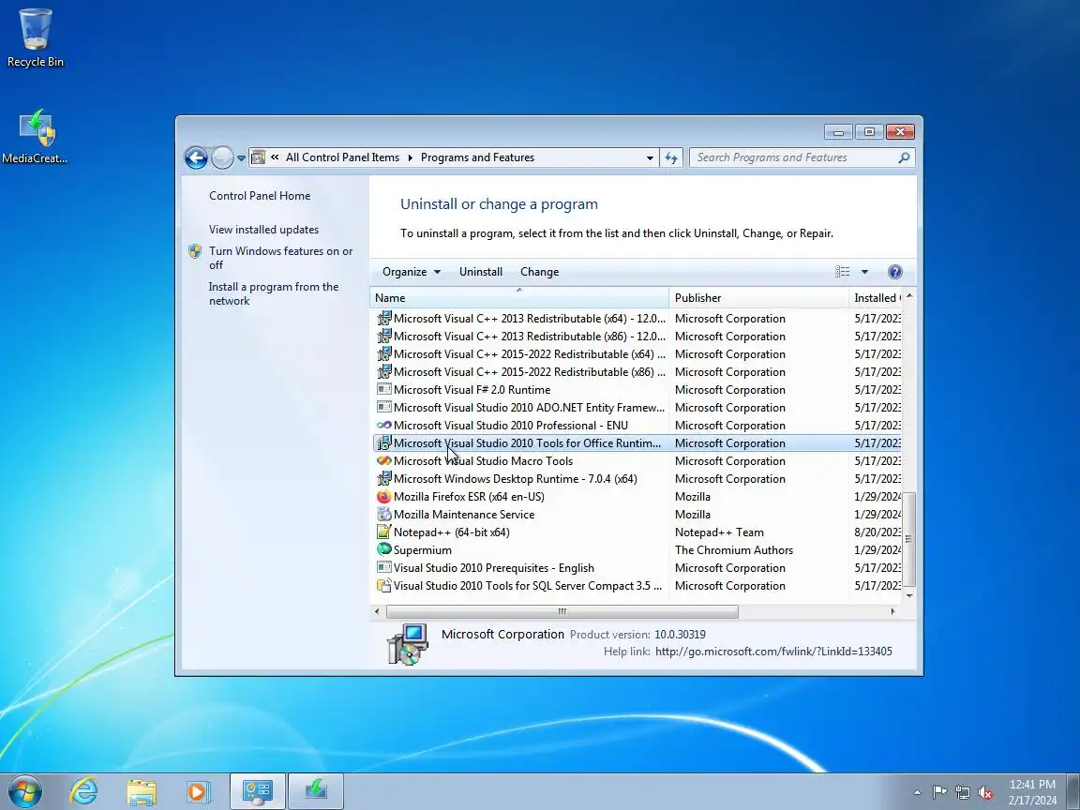Sort by the Name column header
Image resolution: width=1080 pixels, height=810 pixels.
pyautogui.click(x=519, y=297)
